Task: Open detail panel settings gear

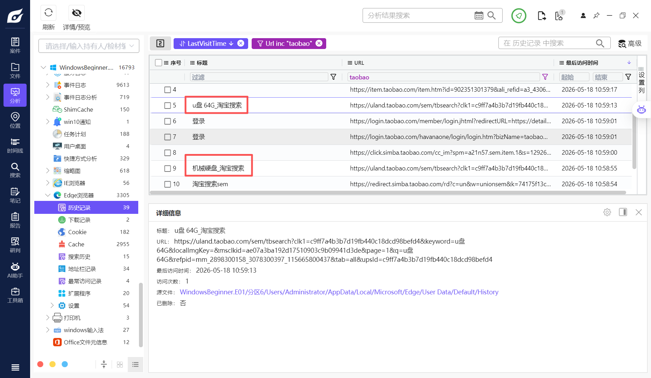Action: pyautogui.click(x=607, y=212)
